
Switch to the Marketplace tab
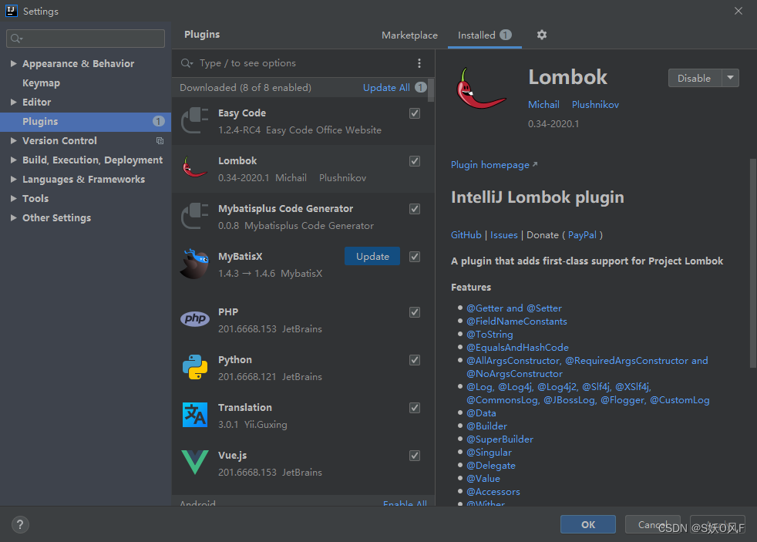409,35
